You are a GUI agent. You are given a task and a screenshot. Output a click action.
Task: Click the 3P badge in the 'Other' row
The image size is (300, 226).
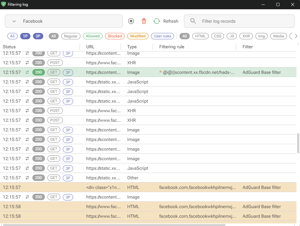(68, 178)
